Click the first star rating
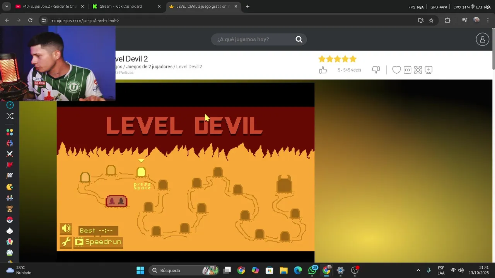 (x=322, y=59)
